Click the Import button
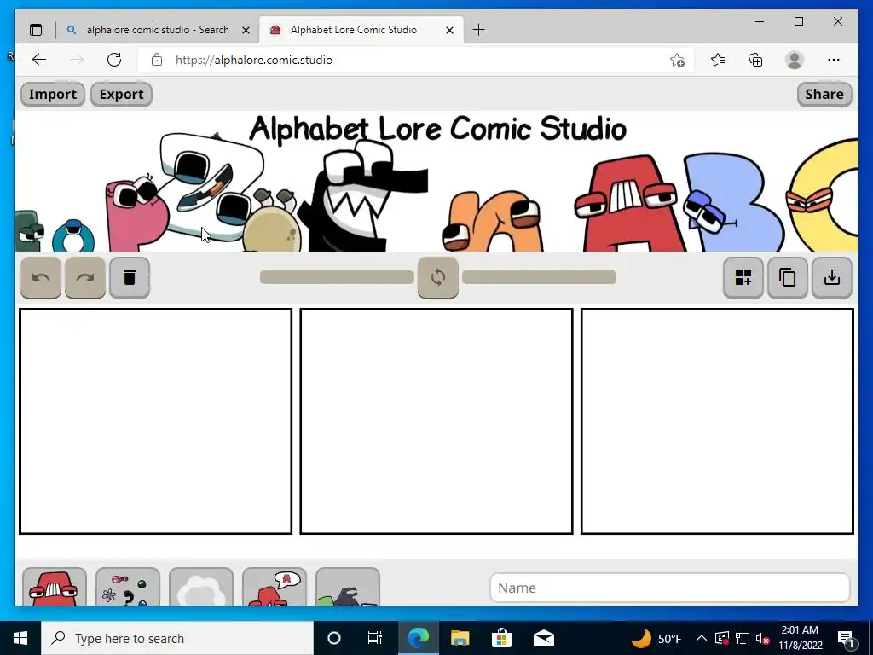Screen dimensions: 873x655 (x=53, y=94)
